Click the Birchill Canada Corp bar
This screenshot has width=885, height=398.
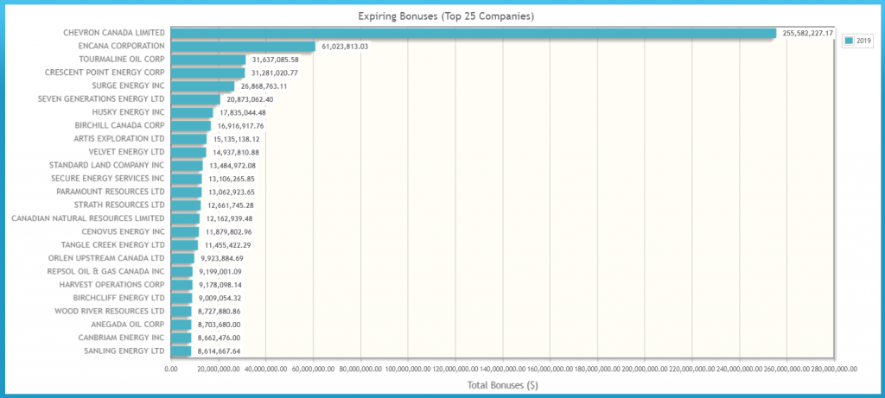pyautogui.click(x=191, y=126)
